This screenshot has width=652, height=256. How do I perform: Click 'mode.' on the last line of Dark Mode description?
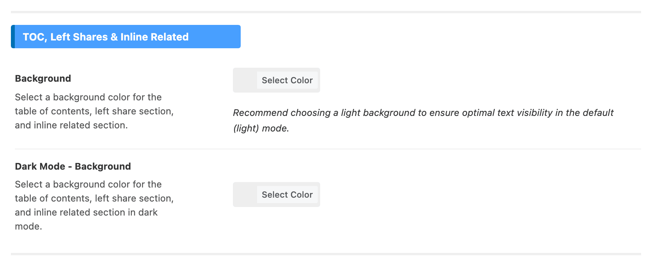point(28,226)
